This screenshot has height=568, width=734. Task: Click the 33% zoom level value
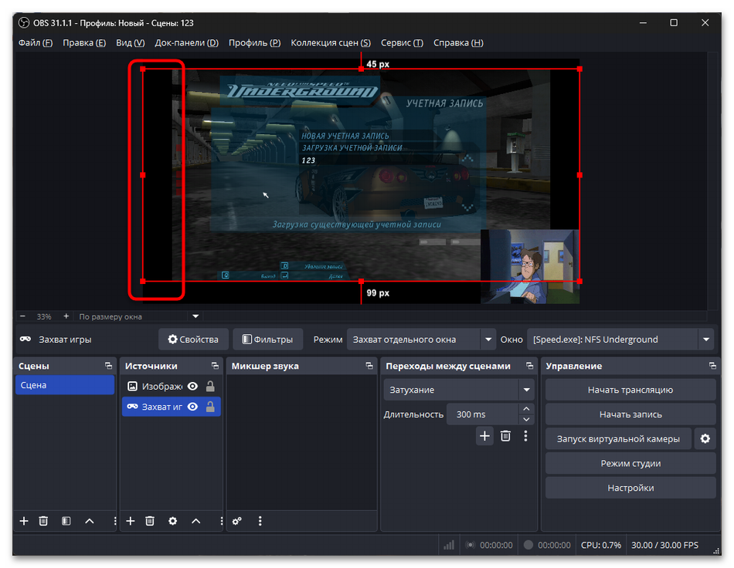coord(44,316)
